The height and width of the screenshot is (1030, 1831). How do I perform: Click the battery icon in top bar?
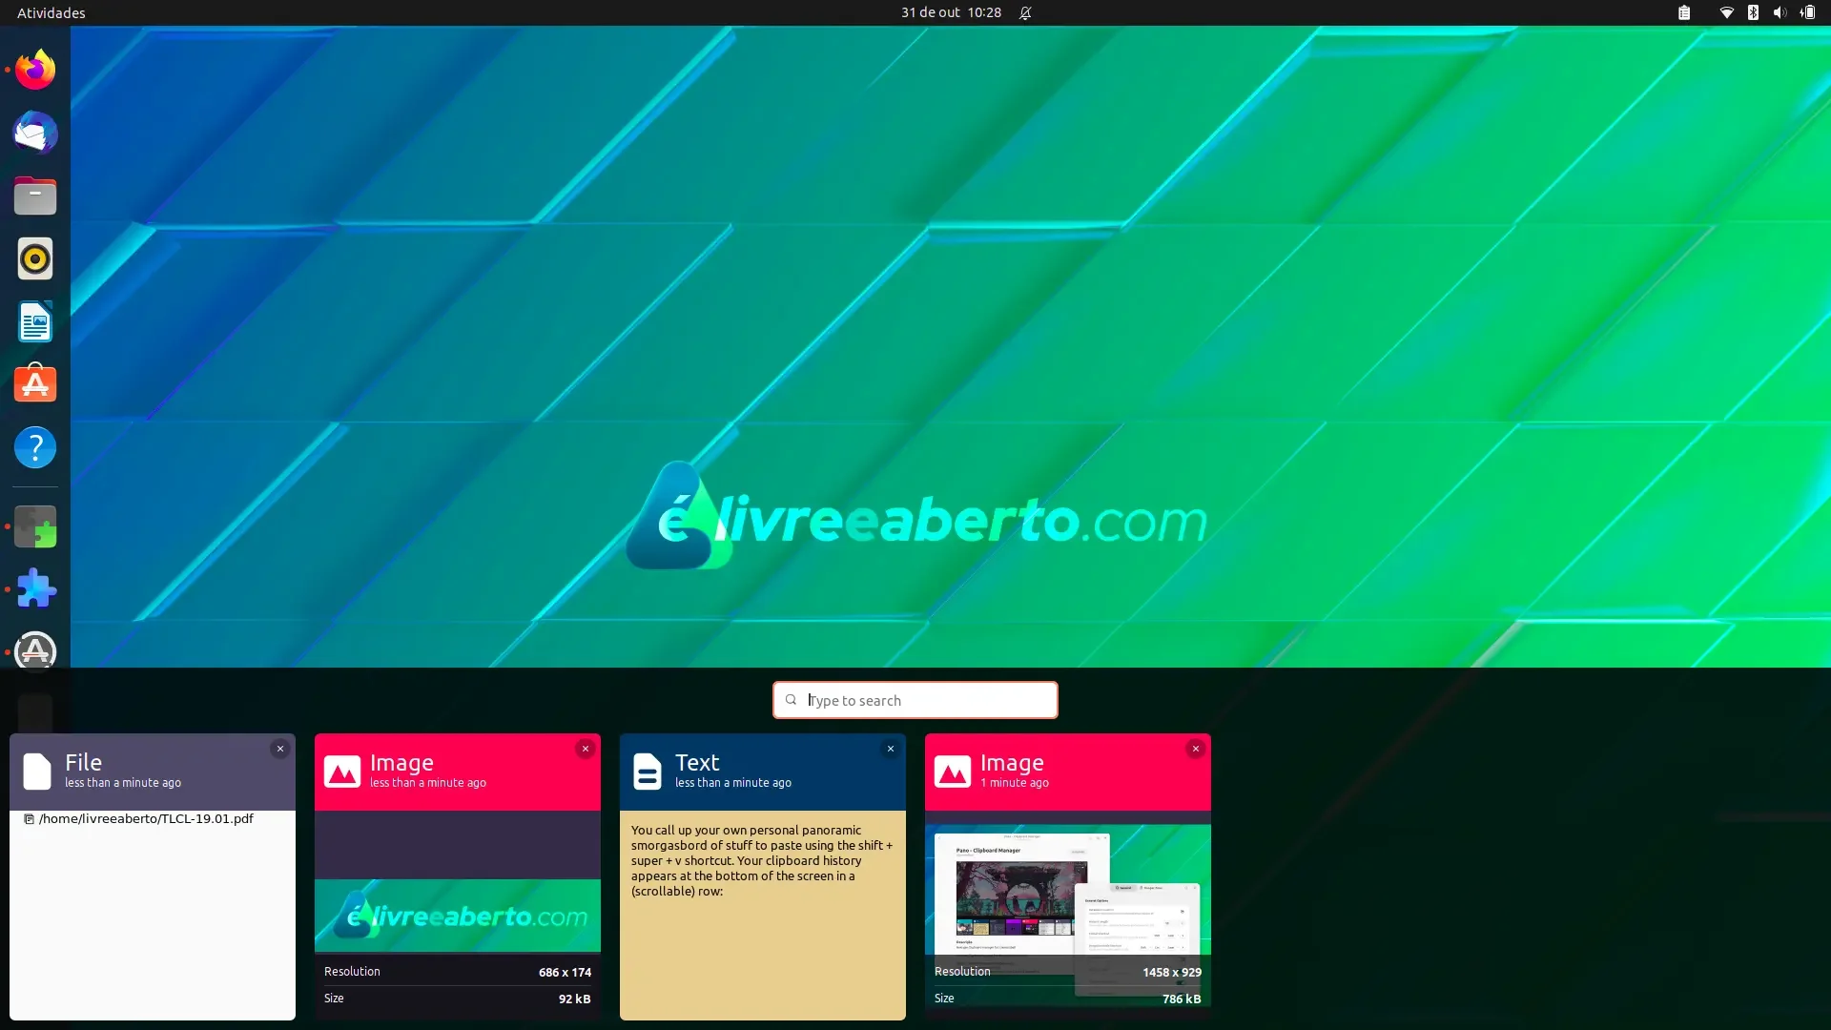1807,12
